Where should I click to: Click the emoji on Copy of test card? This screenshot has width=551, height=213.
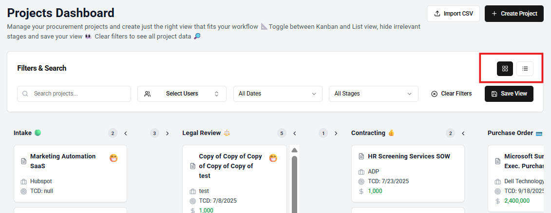pos(273,158)
